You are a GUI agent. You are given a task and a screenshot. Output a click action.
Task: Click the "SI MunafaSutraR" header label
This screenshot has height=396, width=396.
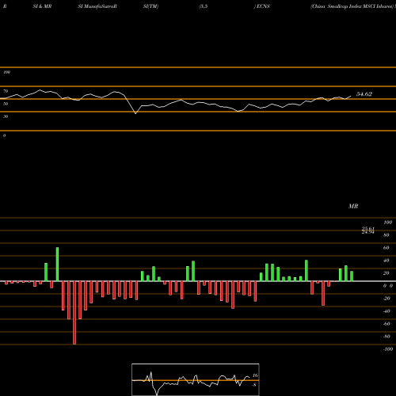click(97, 6)
